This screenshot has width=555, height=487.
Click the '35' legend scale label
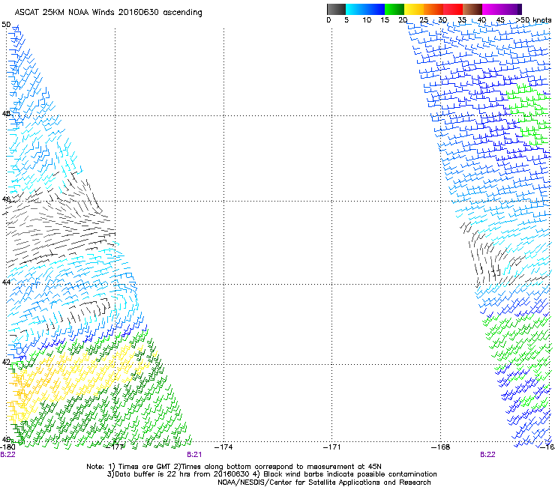click(x=462, y=20)
